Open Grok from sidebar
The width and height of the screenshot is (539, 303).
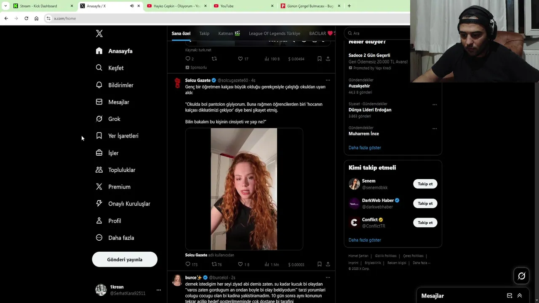click(x=108, y=119)
